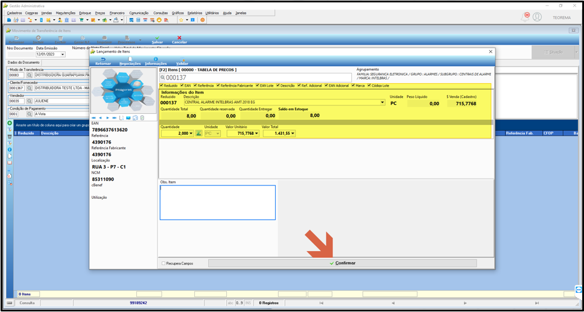584x312 pixels.
Task: Click the green calculator icon beside Quantidade
Action: click(x=198, y=134)
